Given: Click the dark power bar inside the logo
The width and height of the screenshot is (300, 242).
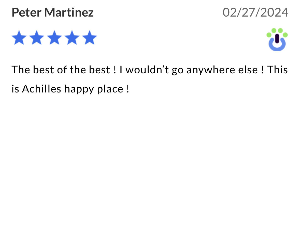Looking at the screenshot, I should [277, 38].
